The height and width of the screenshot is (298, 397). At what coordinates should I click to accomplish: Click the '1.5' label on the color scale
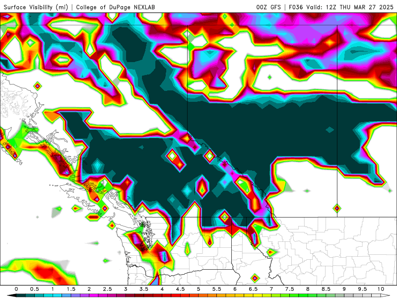(71, 289)
